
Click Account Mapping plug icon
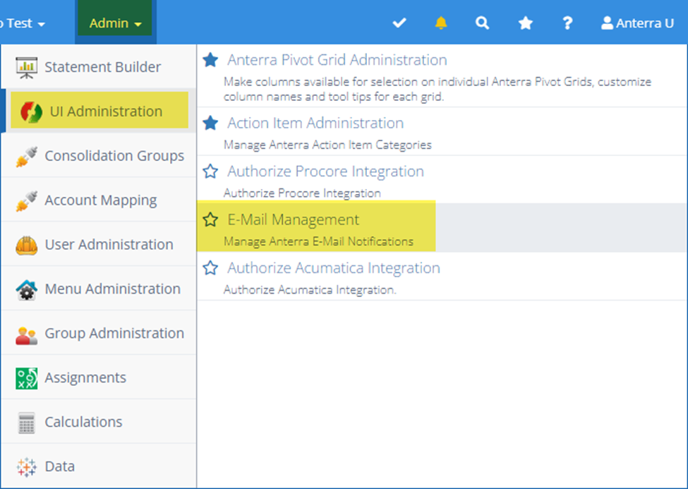27,201
